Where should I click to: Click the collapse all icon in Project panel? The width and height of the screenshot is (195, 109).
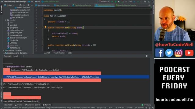point(24,5)
